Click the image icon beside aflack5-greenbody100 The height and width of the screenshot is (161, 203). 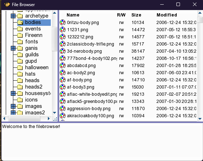(x=63, y=101)
